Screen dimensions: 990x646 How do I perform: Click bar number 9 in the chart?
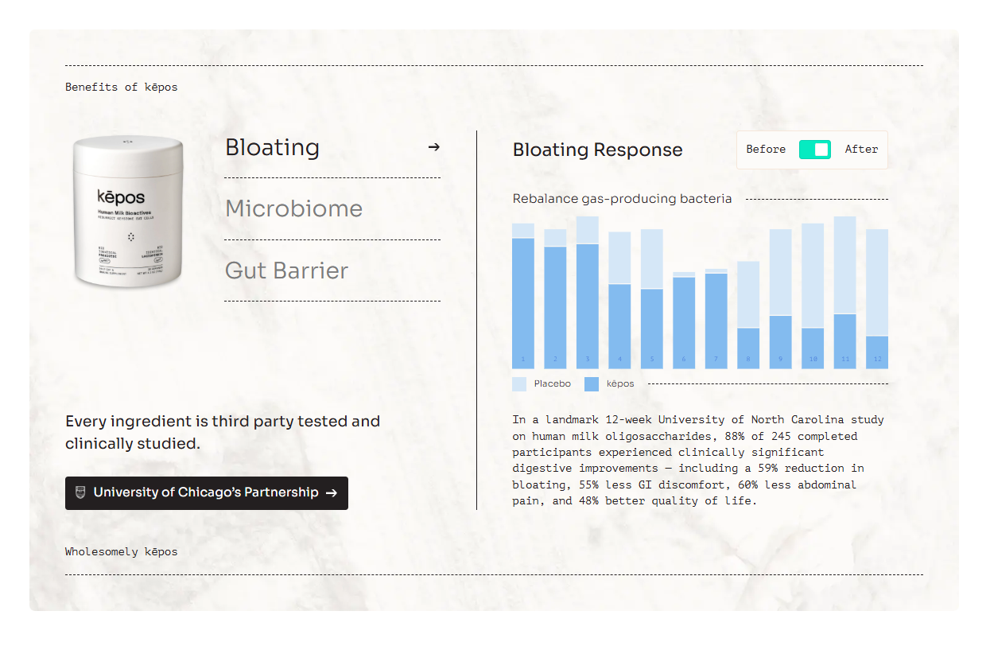[x=780, y=342]
